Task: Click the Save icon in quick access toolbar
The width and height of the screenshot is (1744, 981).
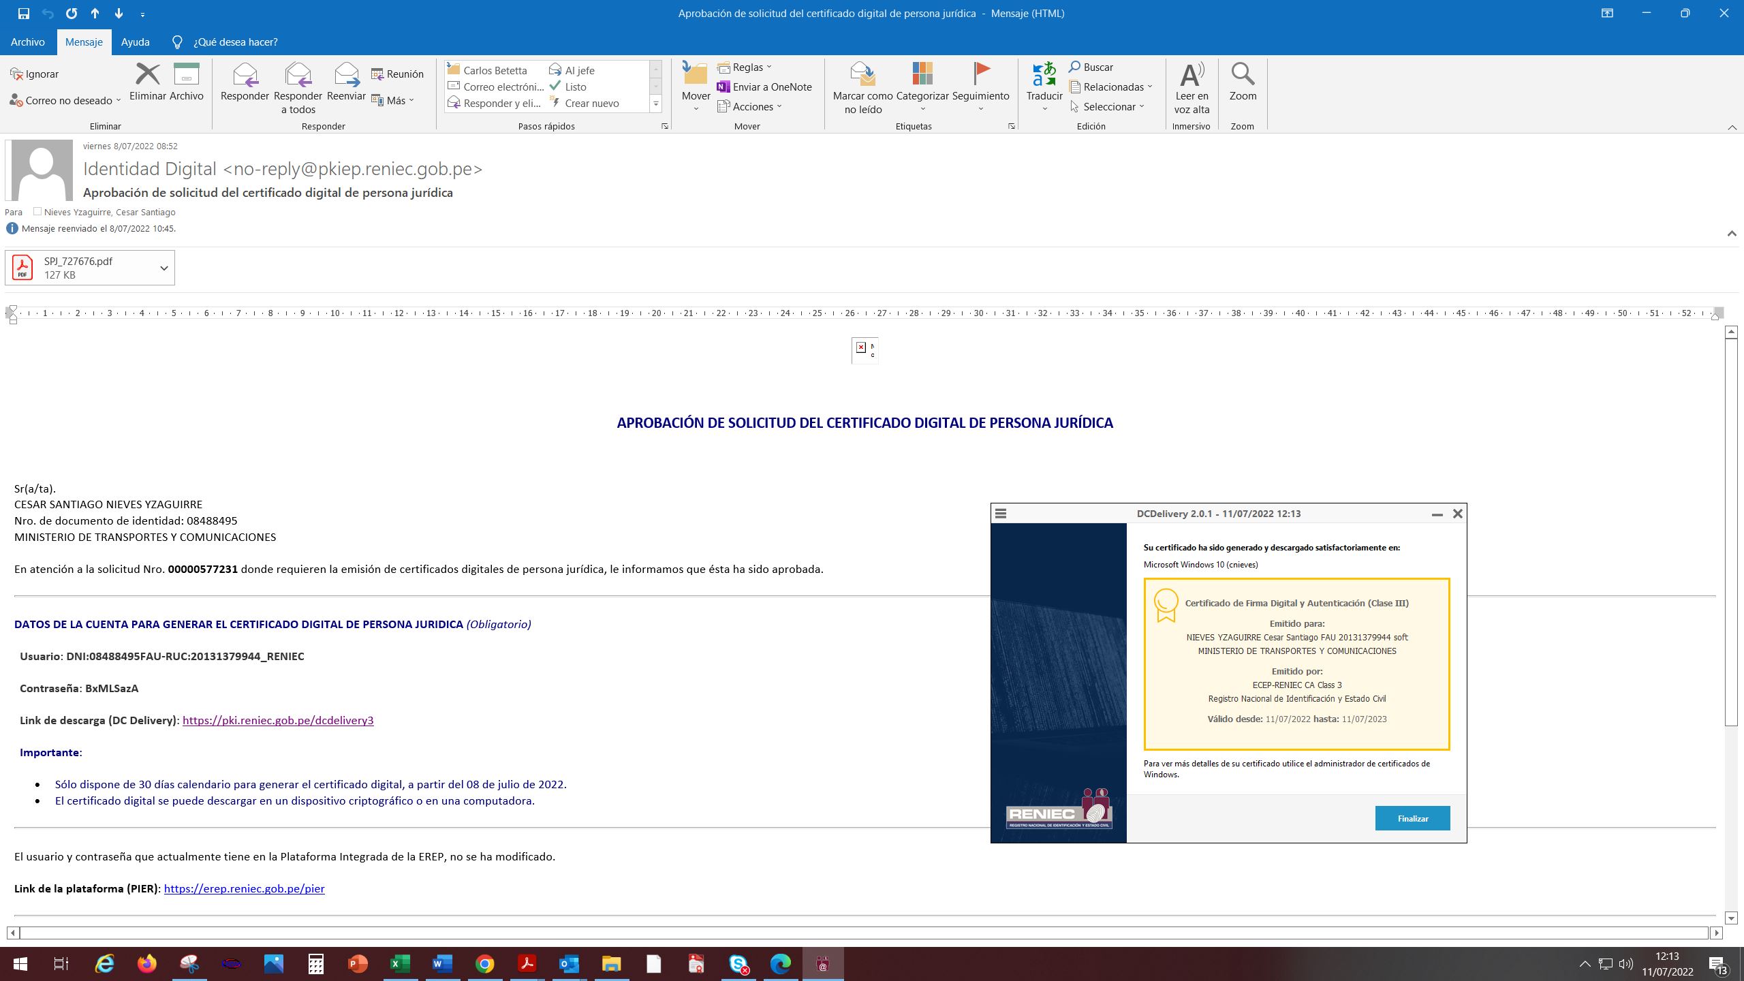Action: click(x=24, y=14)
